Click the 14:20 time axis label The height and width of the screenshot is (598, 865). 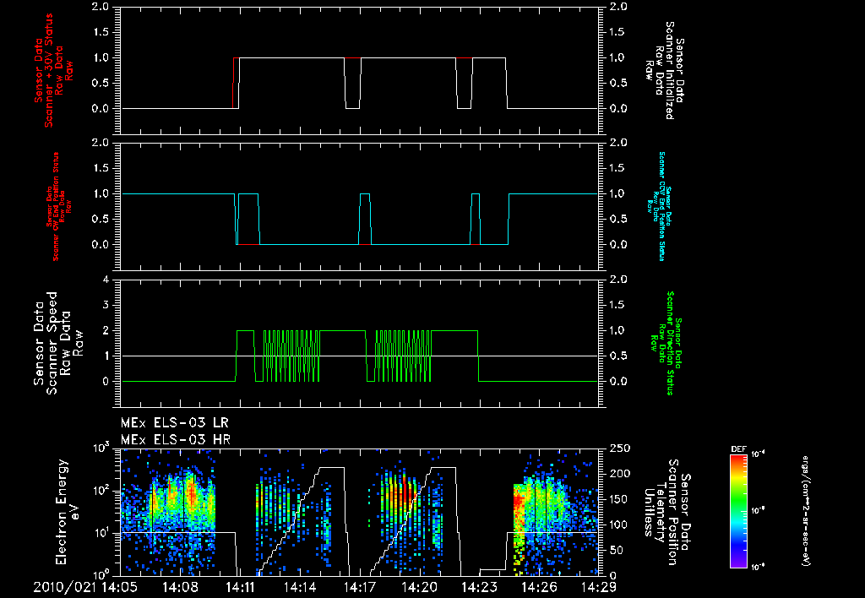(x=419, y=587)
